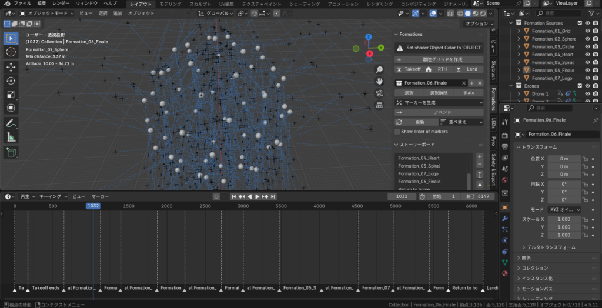Select the Select Box tool
Screen dimensions: 602x308
(x=11, y=38)
